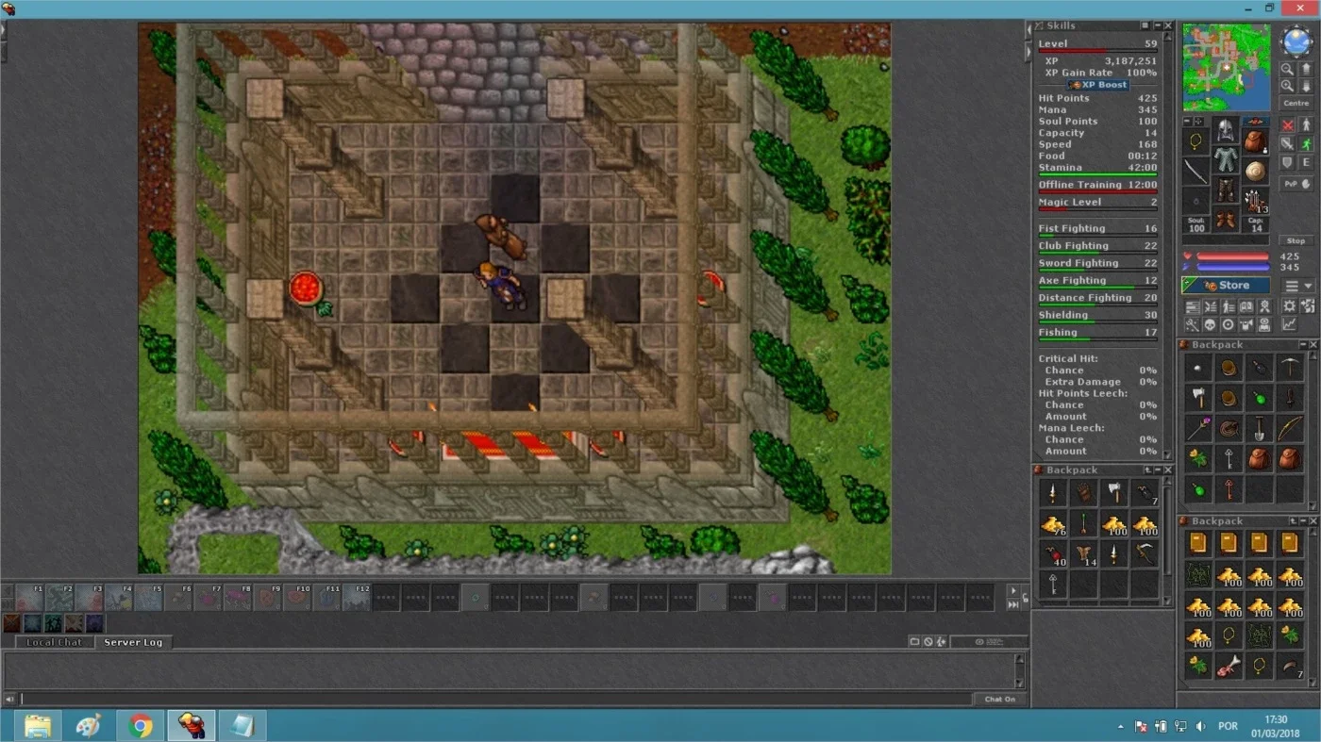Image resolution: width=1321 pixels, height=742 pixels.
Task: Click the bow in the backpack
Action: (x=1290, y=428)
